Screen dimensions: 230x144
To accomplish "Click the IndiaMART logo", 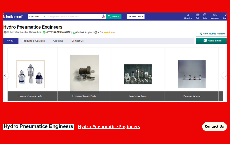I will coord(13,16).
